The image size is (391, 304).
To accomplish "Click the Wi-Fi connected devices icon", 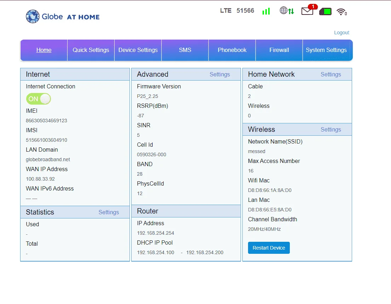I will pos(341,12).
